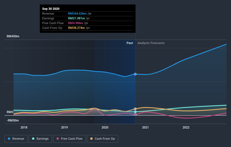Click the blue Revenue data point marker

click(x=135, y=74)
